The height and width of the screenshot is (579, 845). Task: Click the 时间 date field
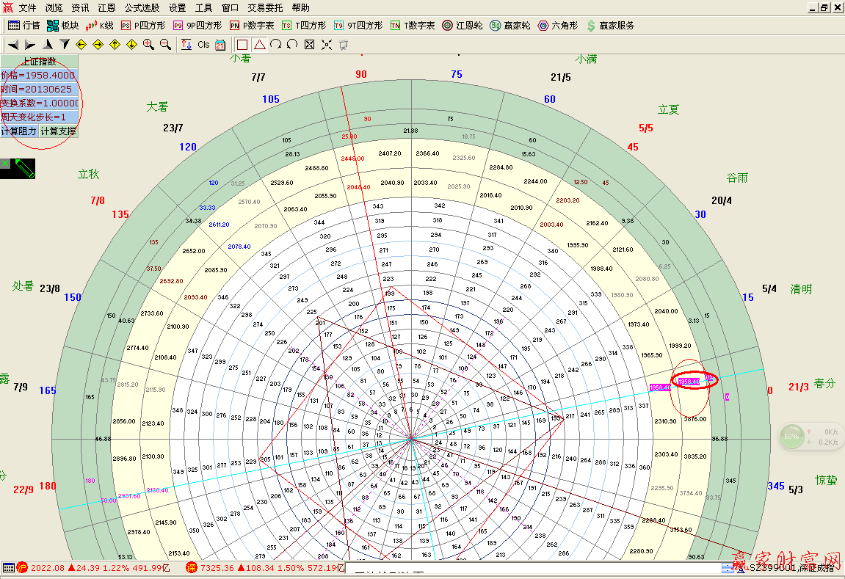(x=39, y=90)
